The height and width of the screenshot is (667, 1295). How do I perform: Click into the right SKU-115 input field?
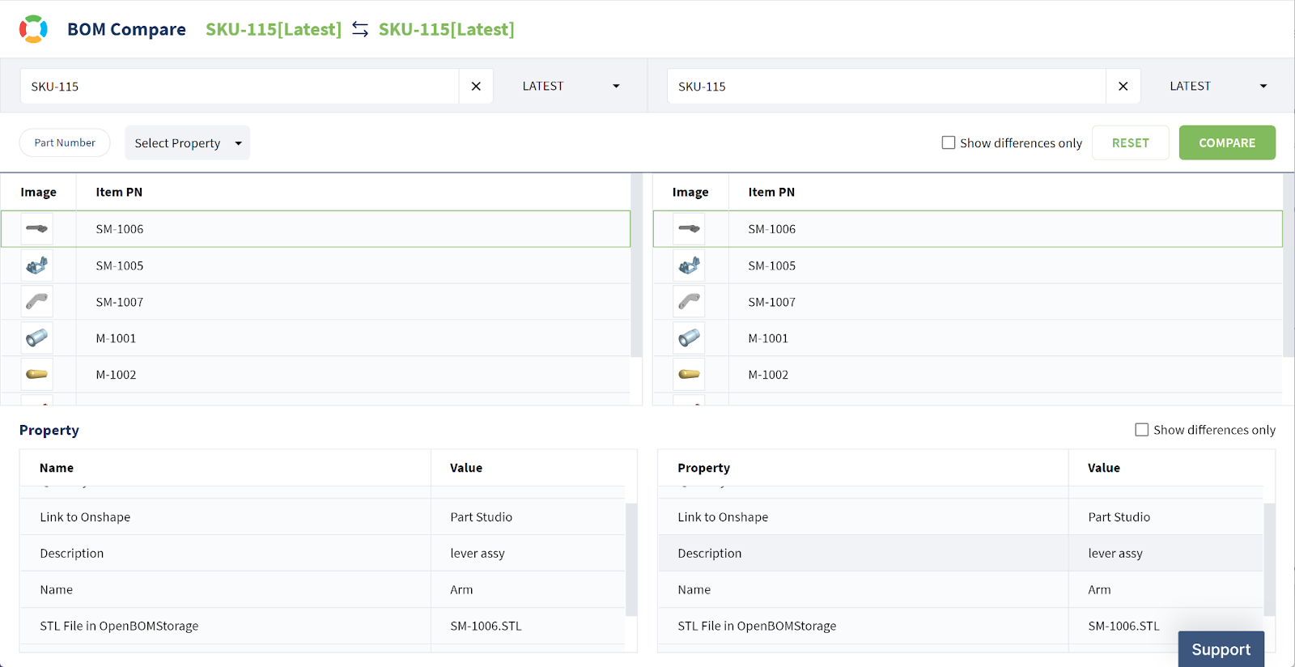coord(886,87)
